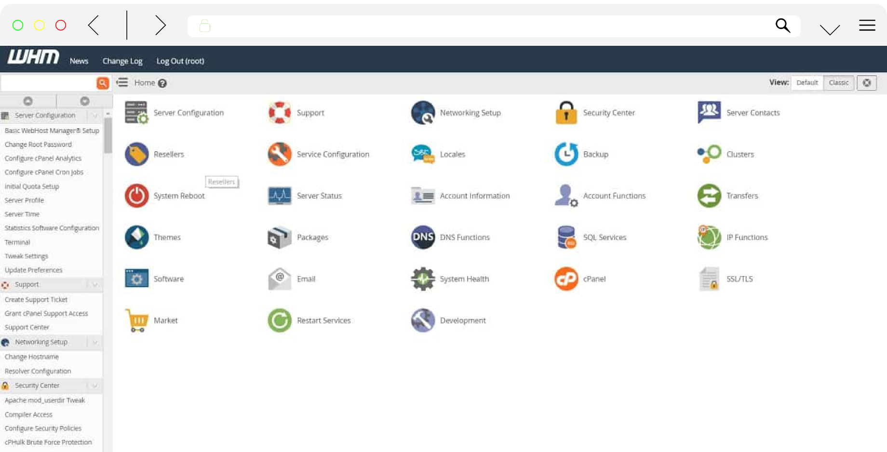Image resolution: width=887 pixels, height=452 pixels.
Task: Open the Restart Services icon
Action: tap(280, 320)
